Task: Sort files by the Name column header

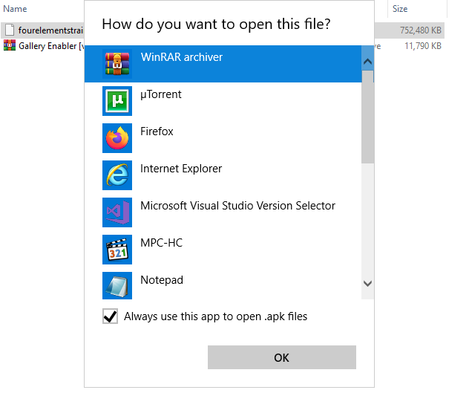Action: [x=16, y=9]
